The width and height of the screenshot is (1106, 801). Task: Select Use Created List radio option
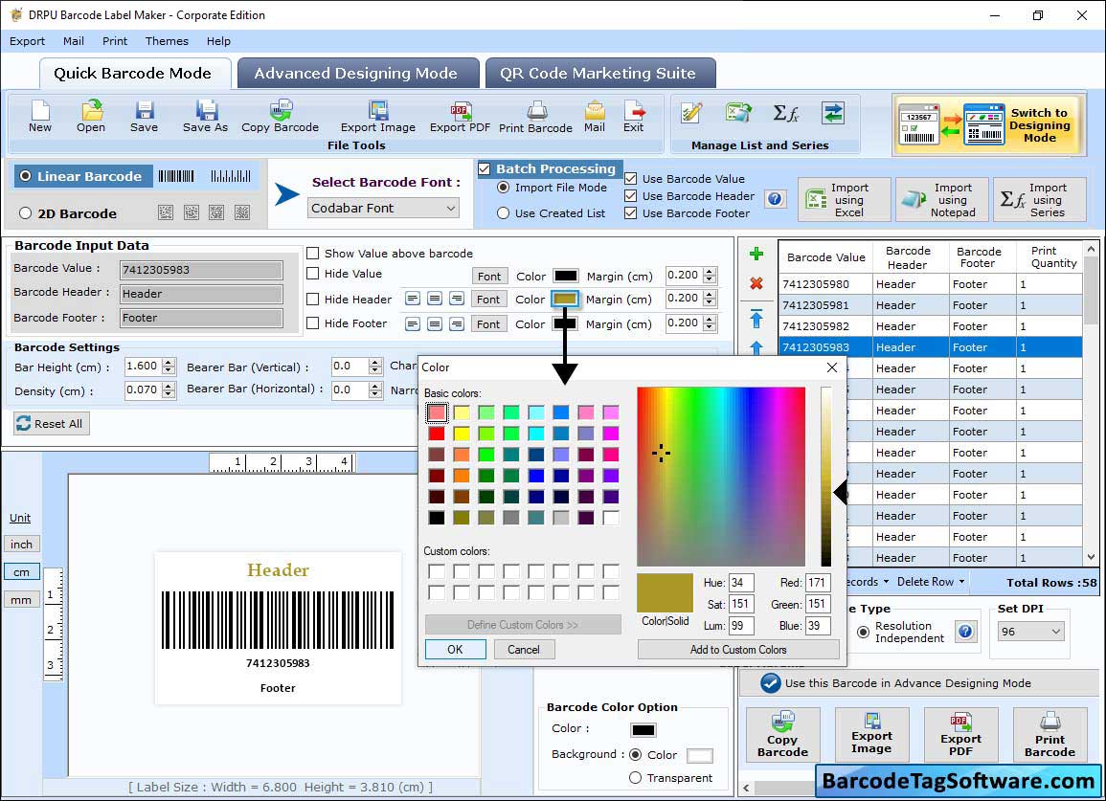coord(503,213)
